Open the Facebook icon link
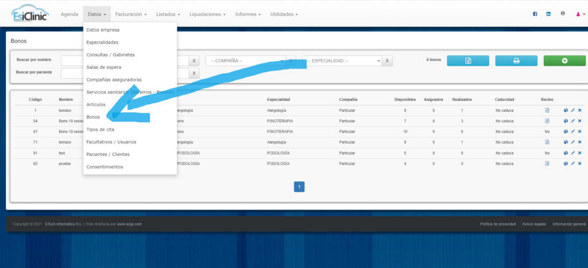The height and width of the screenshot is (268, 588). pyautogui.click(x=535, y=14)
